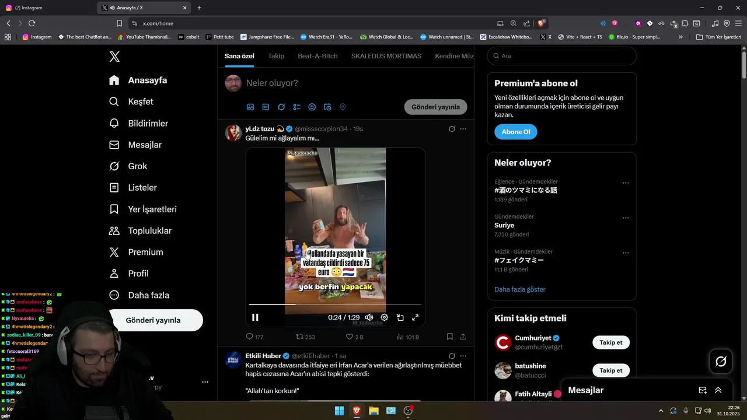Screen dimensions: 747x420
Task: Switch to Beat-A-Bitch tab
Action: tap(317, 56)
